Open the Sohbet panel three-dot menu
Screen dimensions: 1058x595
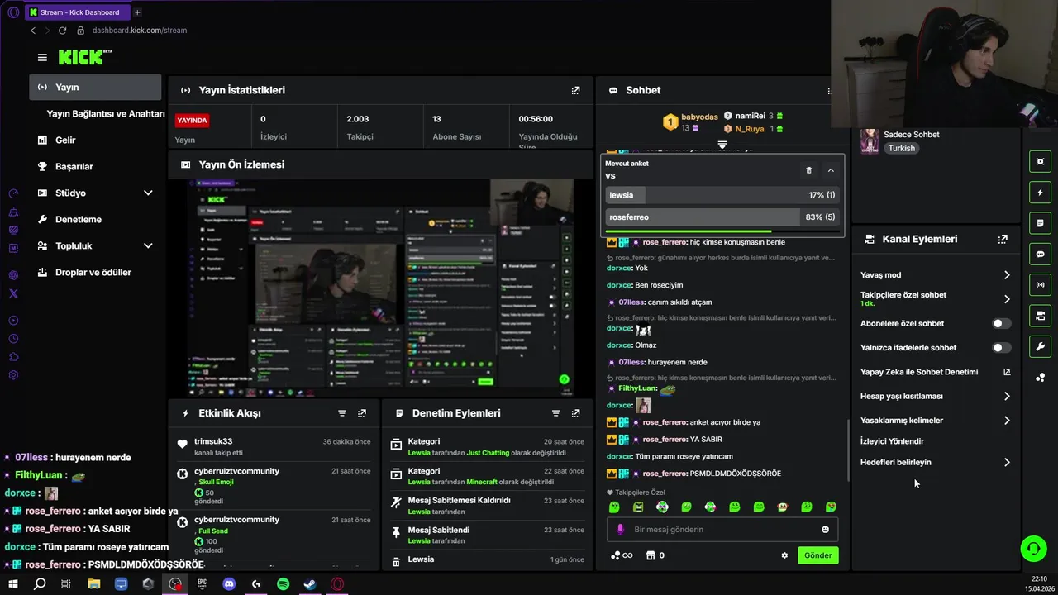[829, 90]
